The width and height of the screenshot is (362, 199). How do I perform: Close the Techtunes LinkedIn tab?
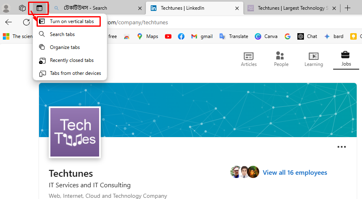[237, 8]
